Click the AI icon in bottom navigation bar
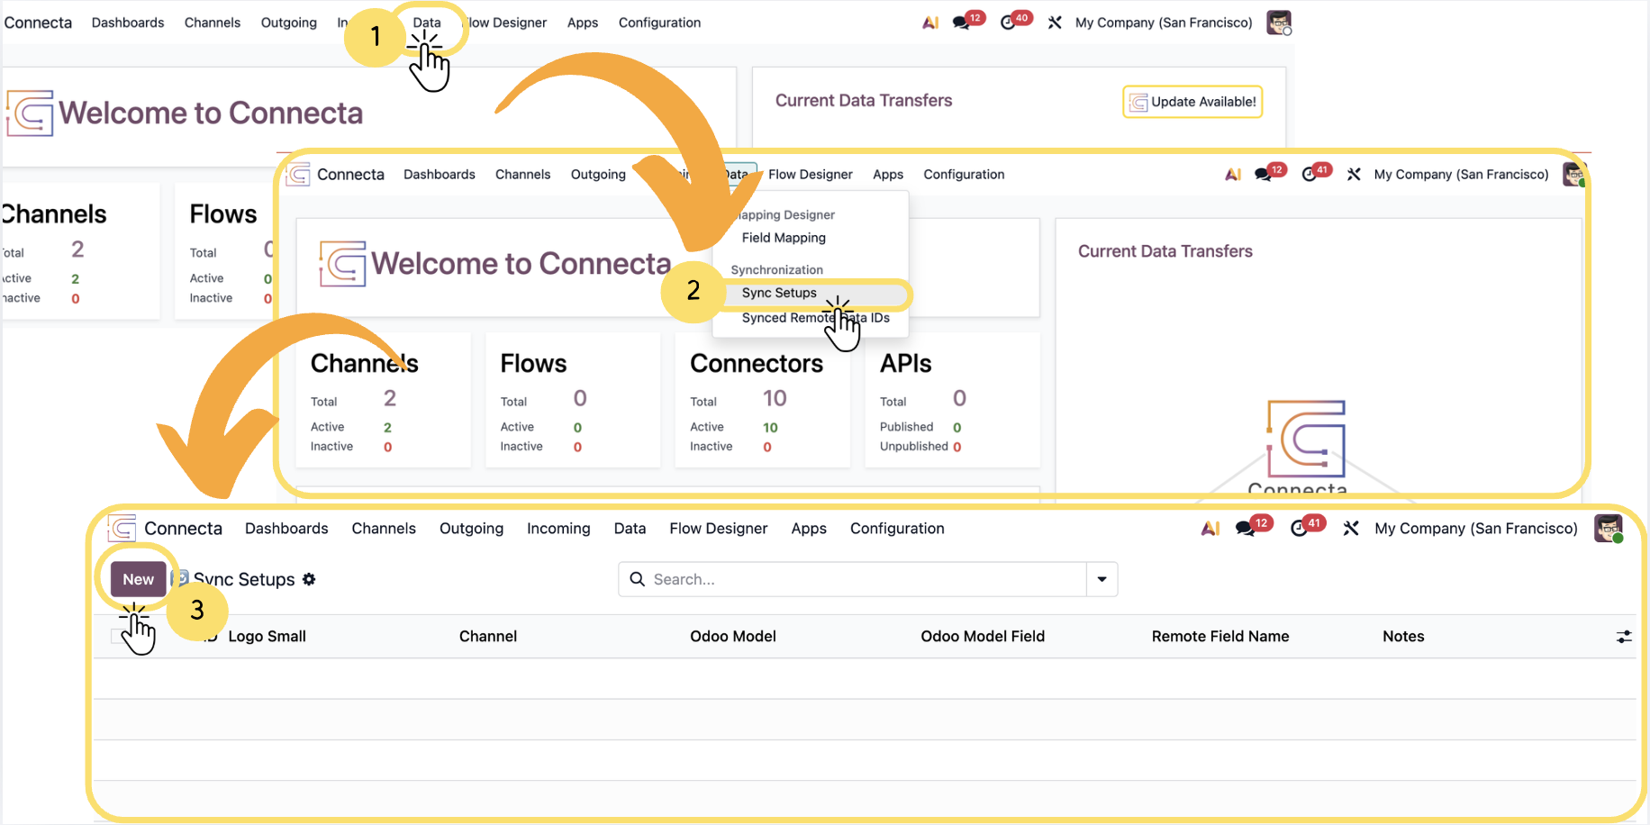The width and height of the screenshot is (1650, 825). click(1210, 529)
